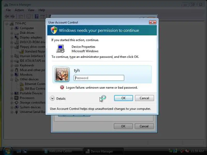The image size is (207, 155).
Task: Click the Universal Serial Bus icon
Action: (x=17, y=112)
